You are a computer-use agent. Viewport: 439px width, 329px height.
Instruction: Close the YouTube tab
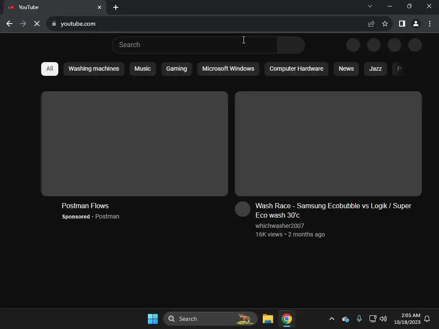pos(99,7)
